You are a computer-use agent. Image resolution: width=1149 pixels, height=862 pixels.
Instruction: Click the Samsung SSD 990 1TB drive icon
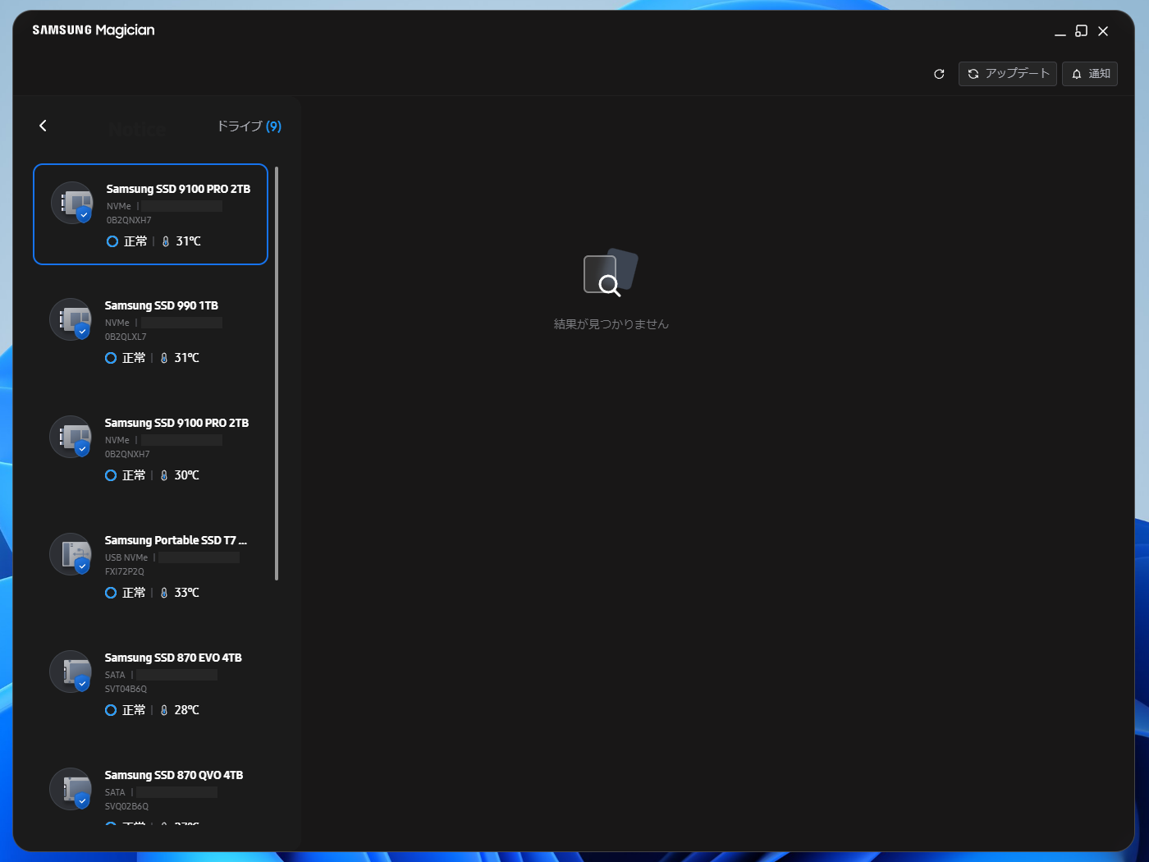coord(71,319)
